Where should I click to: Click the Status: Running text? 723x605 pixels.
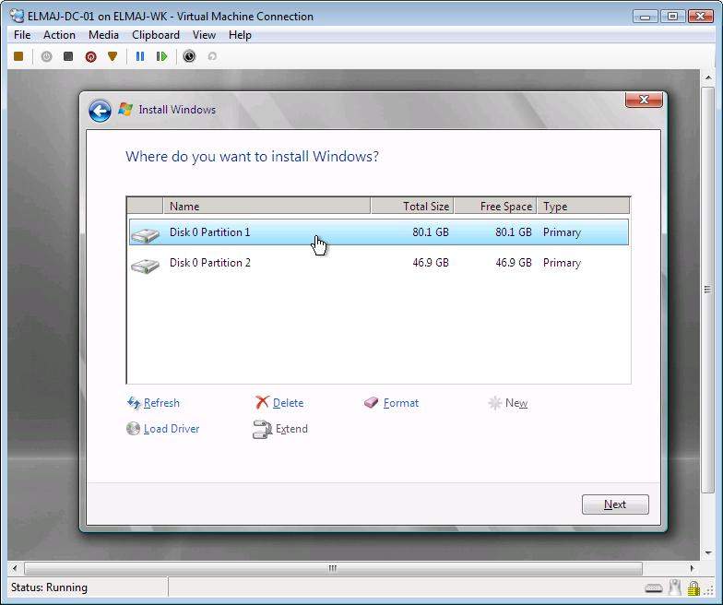(x=49, y=587)
